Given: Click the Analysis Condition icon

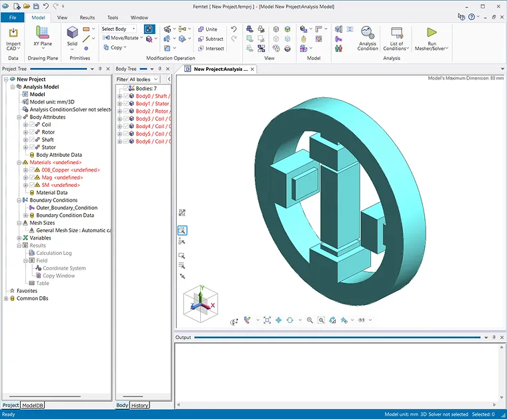Looking at the screenshot, I should [368, 38].
